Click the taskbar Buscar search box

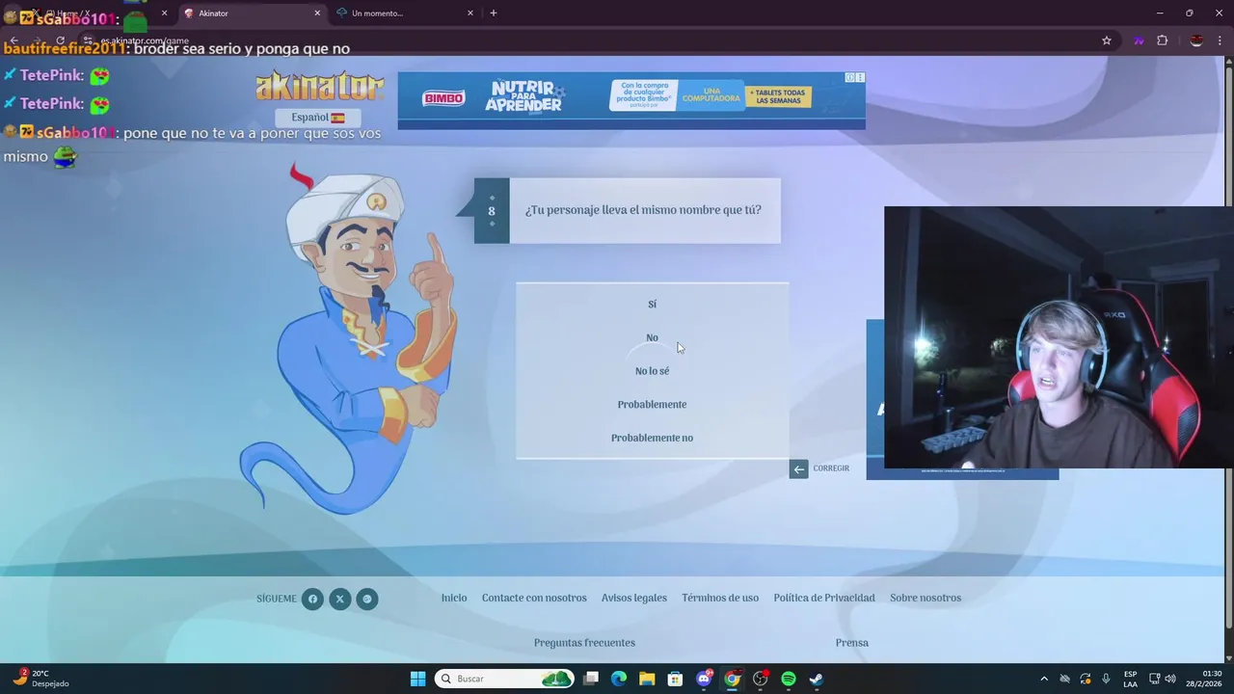pos(504,680)
